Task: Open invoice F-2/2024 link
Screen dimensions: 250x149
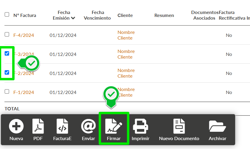Action: click(x=23, y=73)
